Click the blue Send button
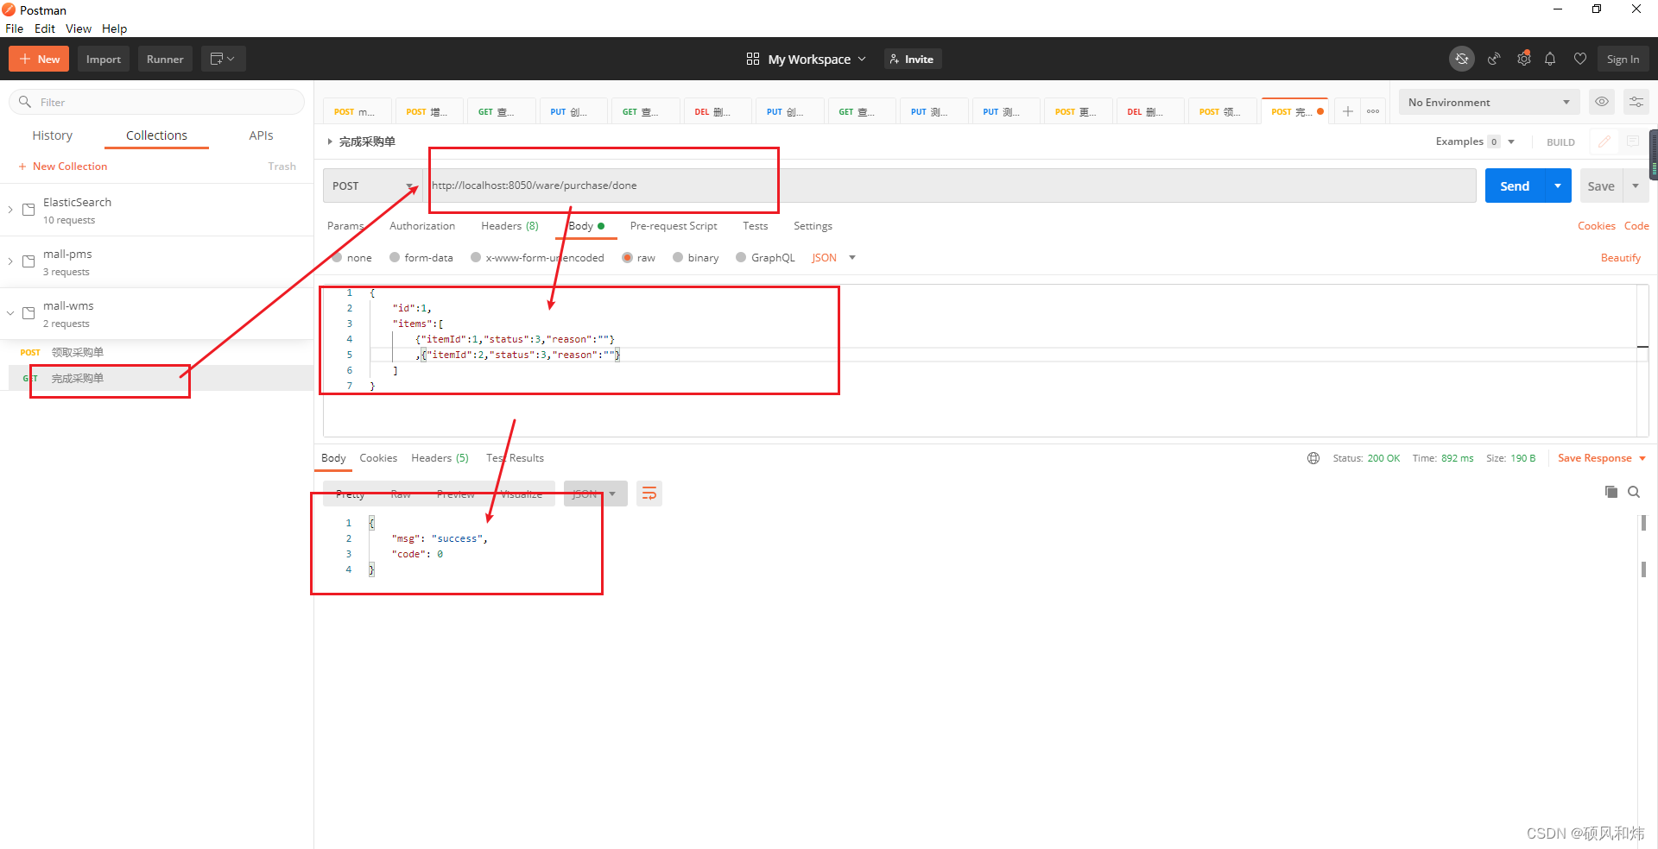Screen dimensions: 1658x849 (1515, 186)
